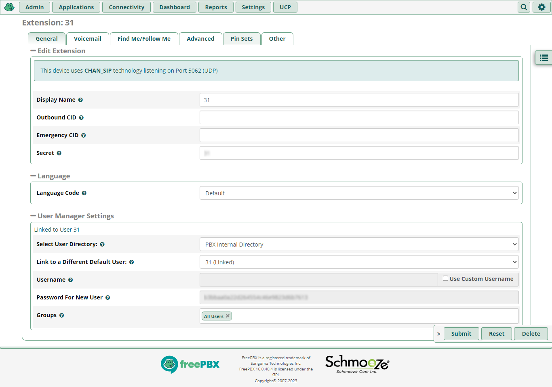This screenshot has width=552, height=387.
Task: Open the search magnifier icon
Action: pos(524,7)
